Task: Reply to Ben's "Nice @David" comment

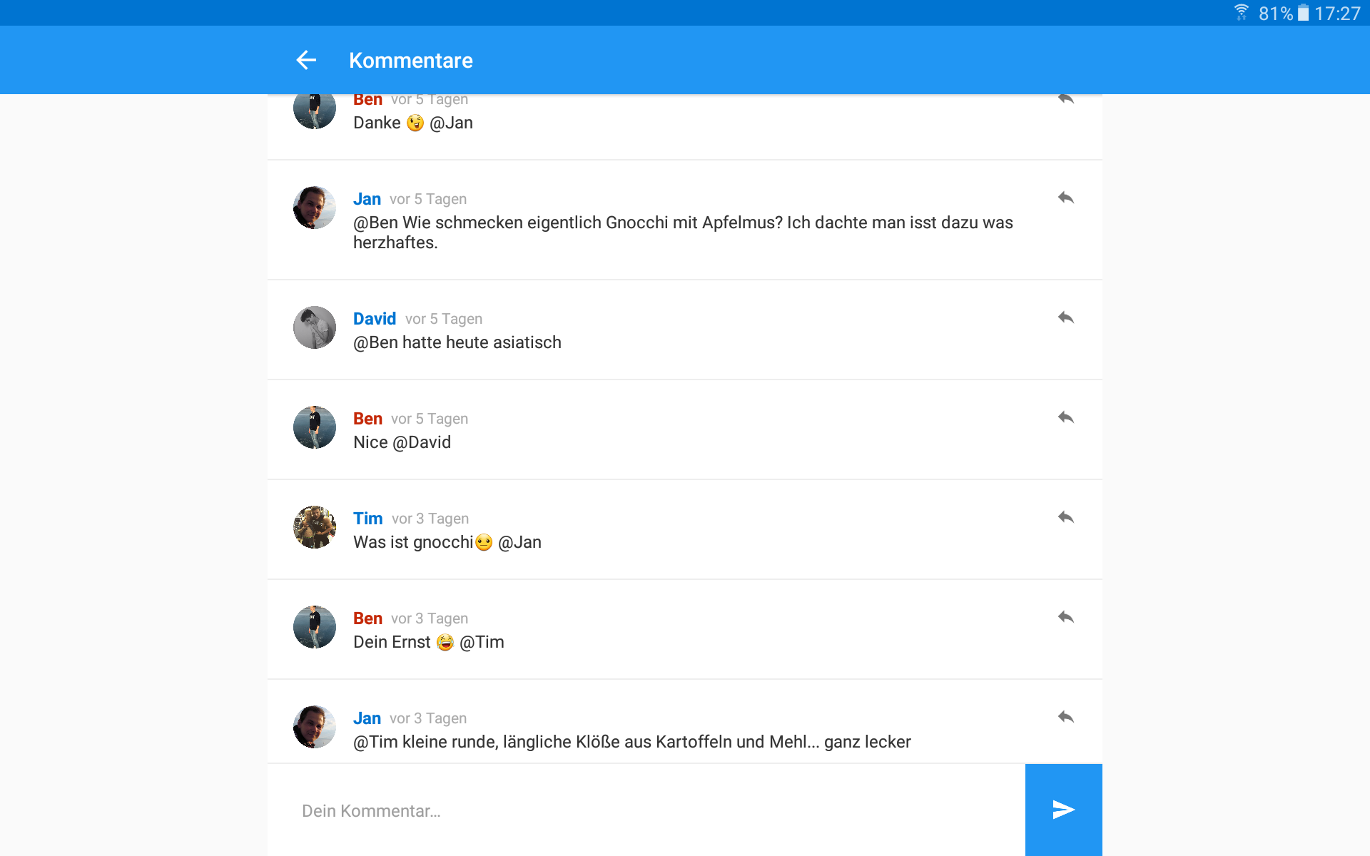Action: [1066, 417]
